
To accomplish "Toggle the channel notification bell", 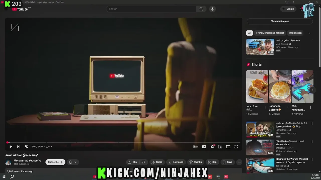I will pos(70,162).
